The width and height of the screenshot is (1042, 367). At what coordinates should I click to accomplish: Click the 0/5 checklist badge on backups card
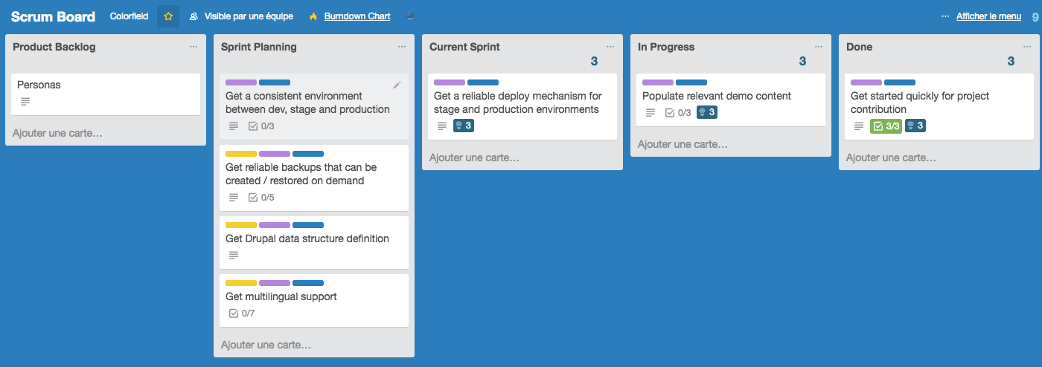(260, 197)
